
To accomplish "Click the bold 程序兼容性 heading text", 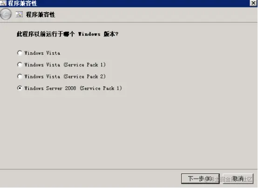I will point(41,14).
